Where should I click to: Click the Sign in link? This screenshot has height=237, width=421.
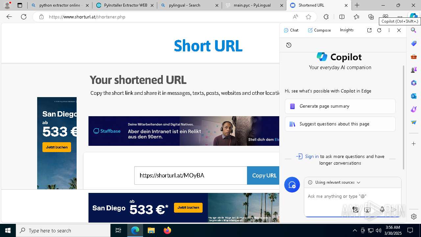311,156
